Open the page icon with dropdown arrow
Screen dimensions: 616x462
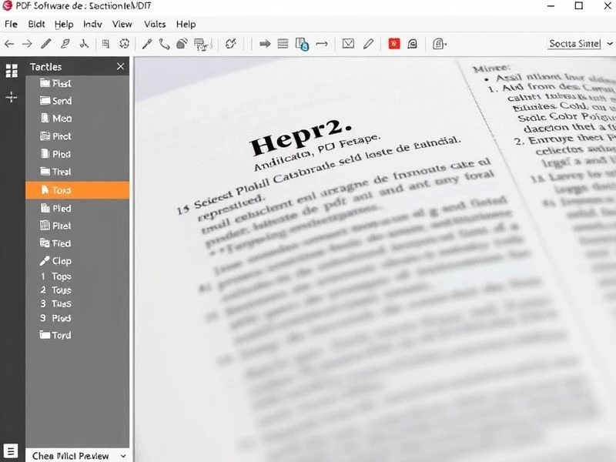(x=440, y=44)
